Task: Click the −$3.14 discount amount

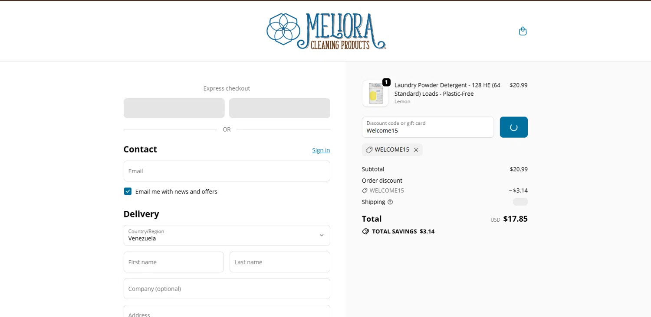Action: pos(518,191)
